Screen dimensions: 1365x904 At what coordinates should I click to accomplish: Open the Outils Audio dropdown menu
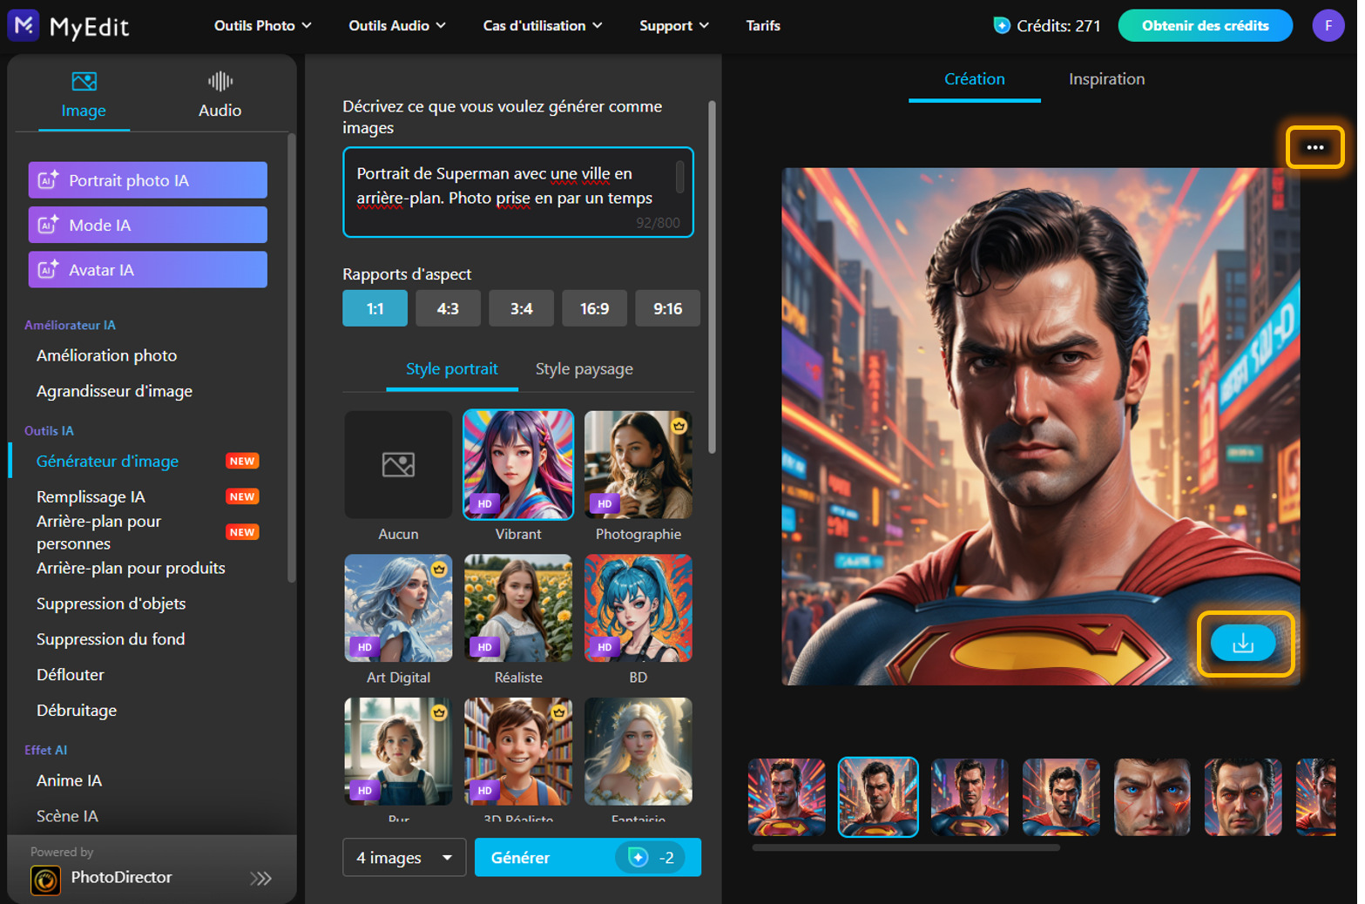pos(397,25)
